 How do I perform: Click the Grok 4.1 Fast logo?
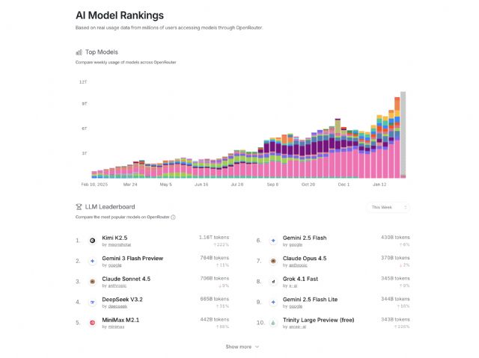click(274, 282)
